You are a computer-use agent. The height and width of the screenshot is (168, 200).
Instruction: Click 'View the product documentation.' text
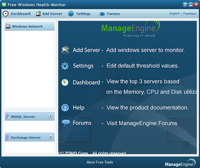click(x=148, y=108)
